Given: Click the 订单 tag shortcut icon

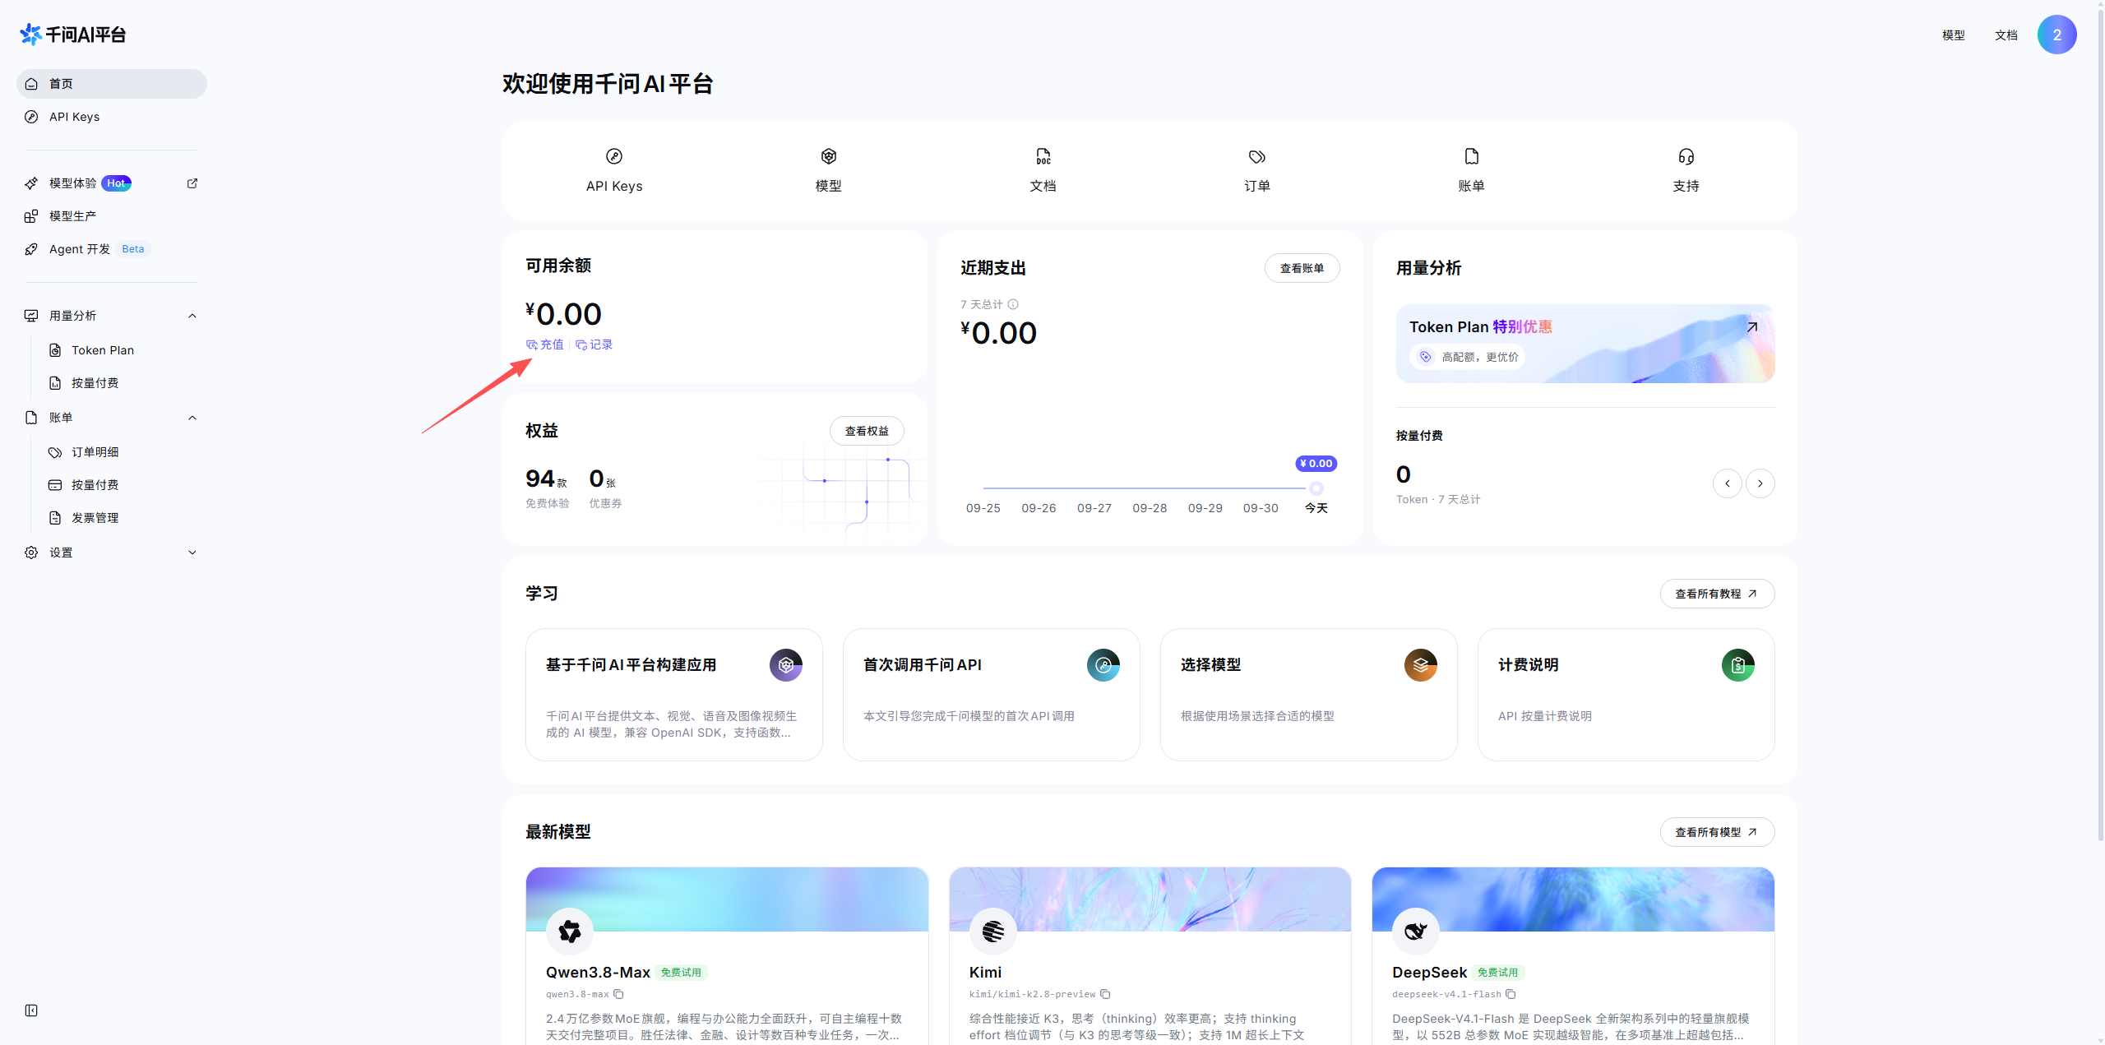Looking at the screenshot, I should 1257,156.
